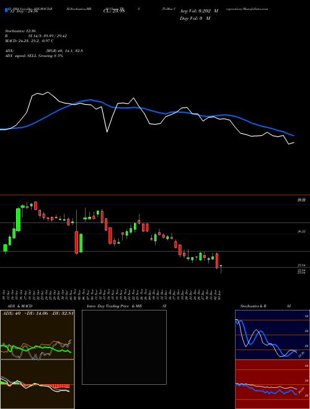Click the 'SI 14/5: 39.89 / 29.42' value
310x409 pixels.
pyautogui.click(x=48, y=36)
